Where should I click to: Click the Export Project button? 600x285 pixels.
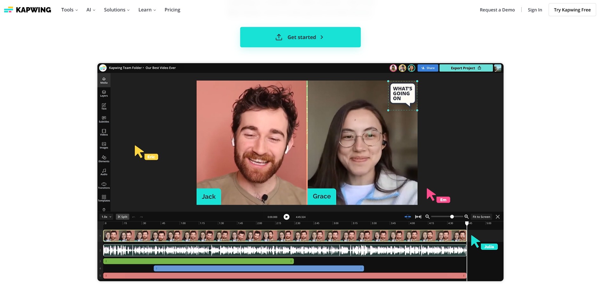[x=466, y=68]
